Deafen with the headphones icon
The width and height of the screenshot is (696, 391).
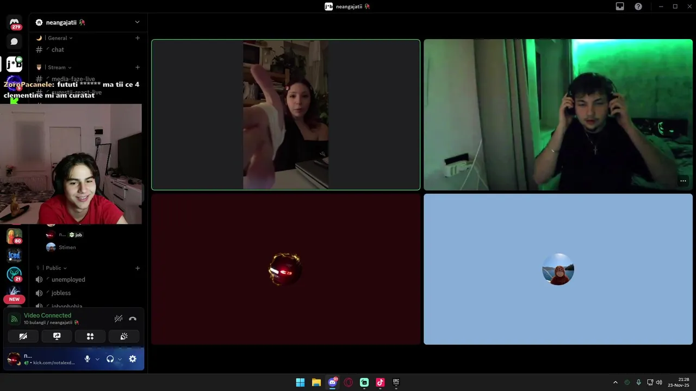(110, 359)
